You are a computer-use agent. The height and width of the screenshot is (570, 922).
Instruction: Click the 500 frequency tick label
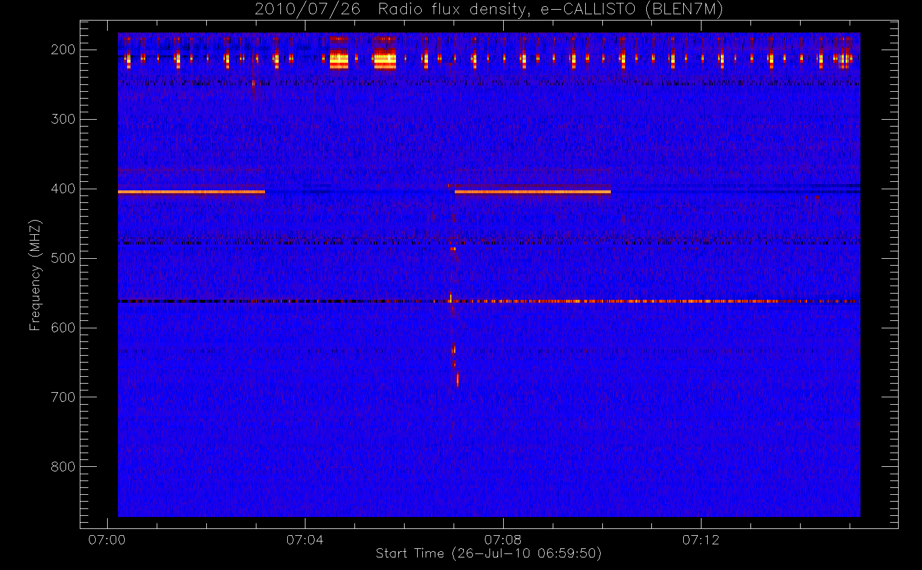(63, 258)
